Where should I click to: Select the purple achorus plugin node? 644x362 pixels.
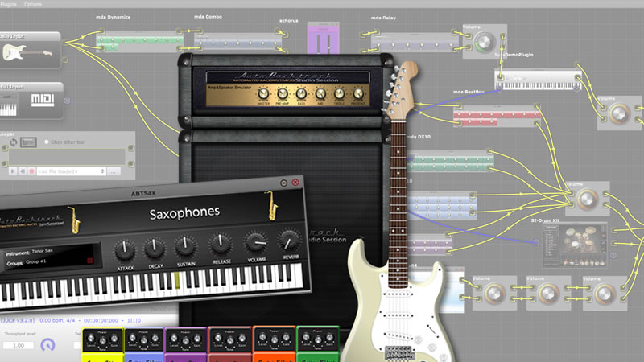[x=324, y=38]
